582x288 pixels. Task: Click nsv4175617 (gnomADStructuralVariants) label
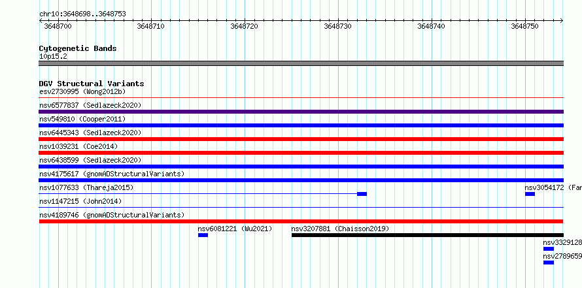[x=112, y=174]
